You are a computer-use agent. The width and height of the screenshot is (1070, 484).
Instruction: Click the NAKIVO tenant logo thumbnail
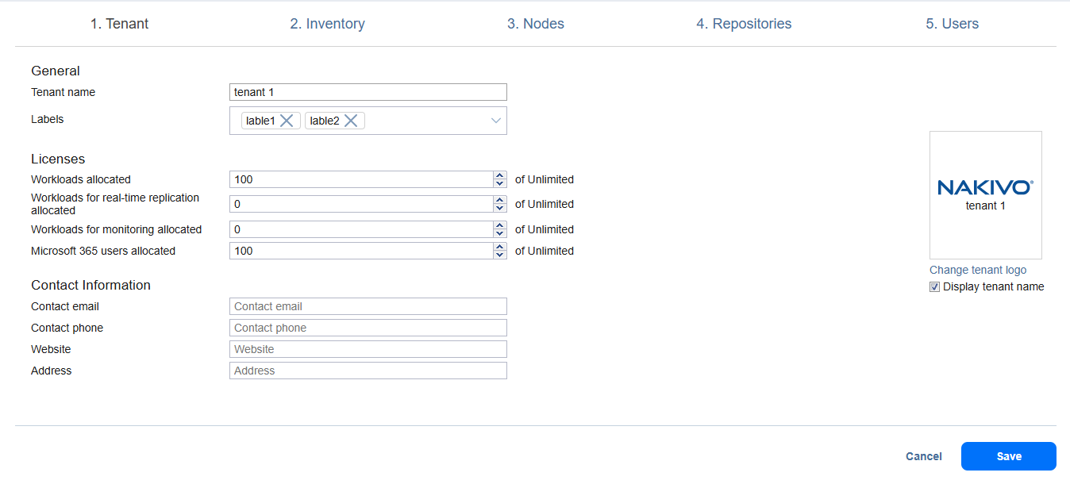985,194
